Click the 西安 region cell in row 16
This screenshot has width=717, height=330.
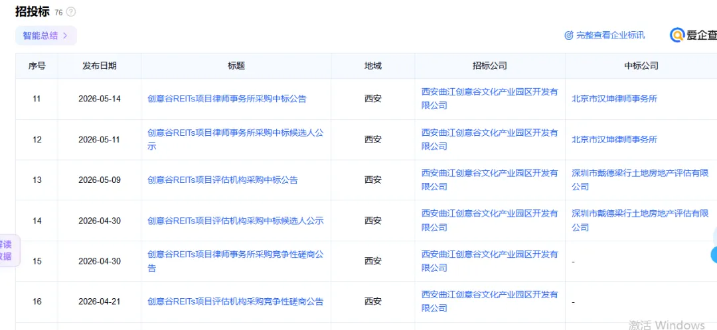[x=372, y=302]
